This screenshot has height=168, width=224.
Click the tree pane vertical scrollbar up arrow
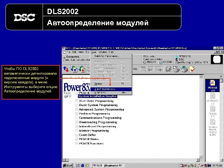[x=201, y=77]
